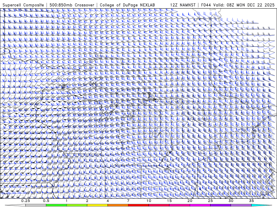Click the '7' legend value
Image resolution: width=277 pixels, height=207 pixels.
coord(128,201)
